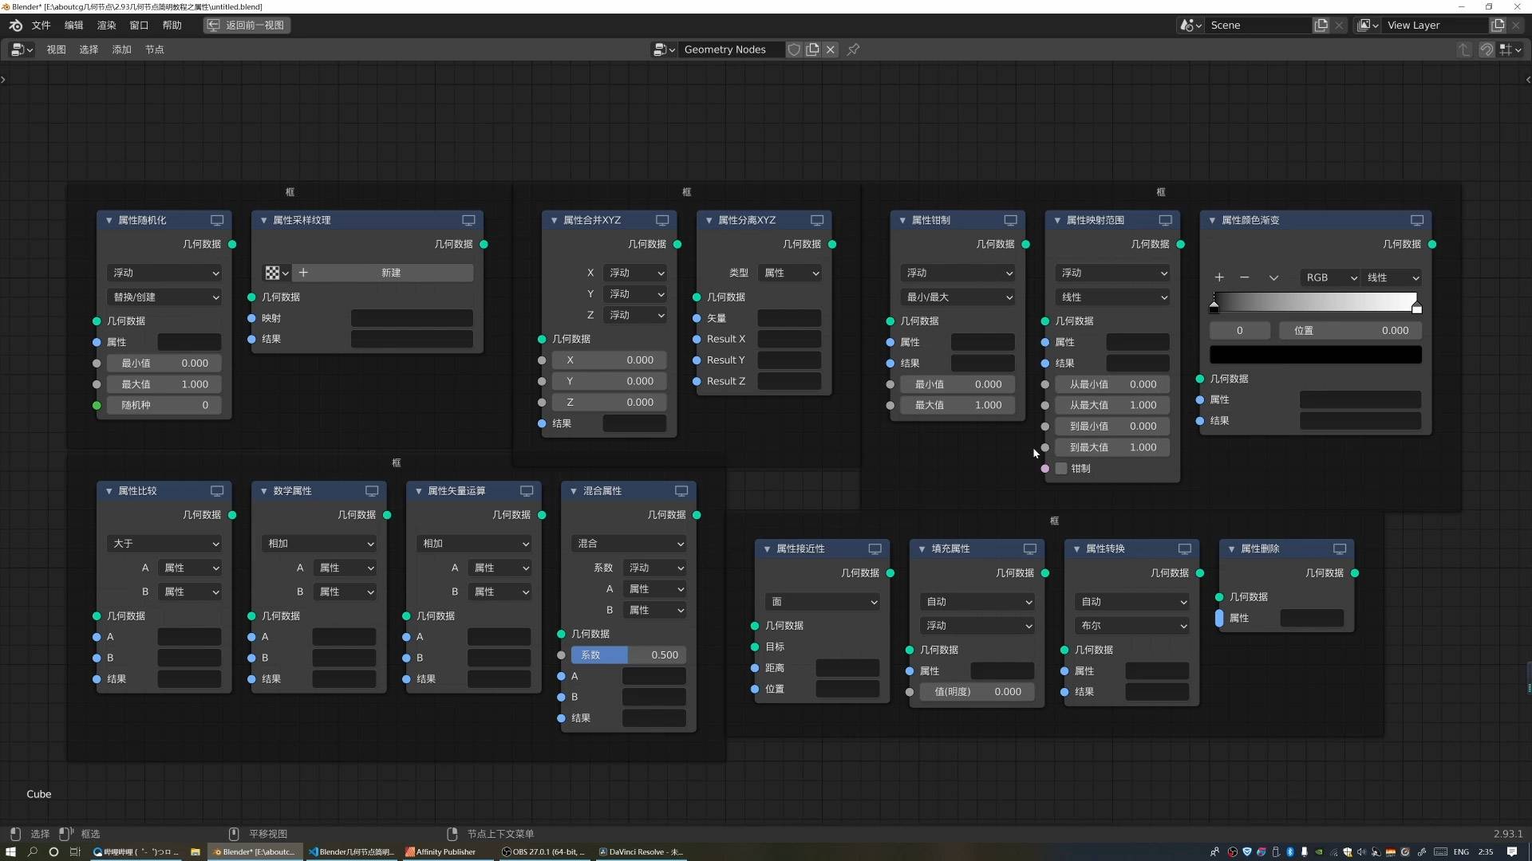The image size is (1532, 861).
Task: Open texture browse icon in 属性采样纹理
Action: tap(276, 273)
